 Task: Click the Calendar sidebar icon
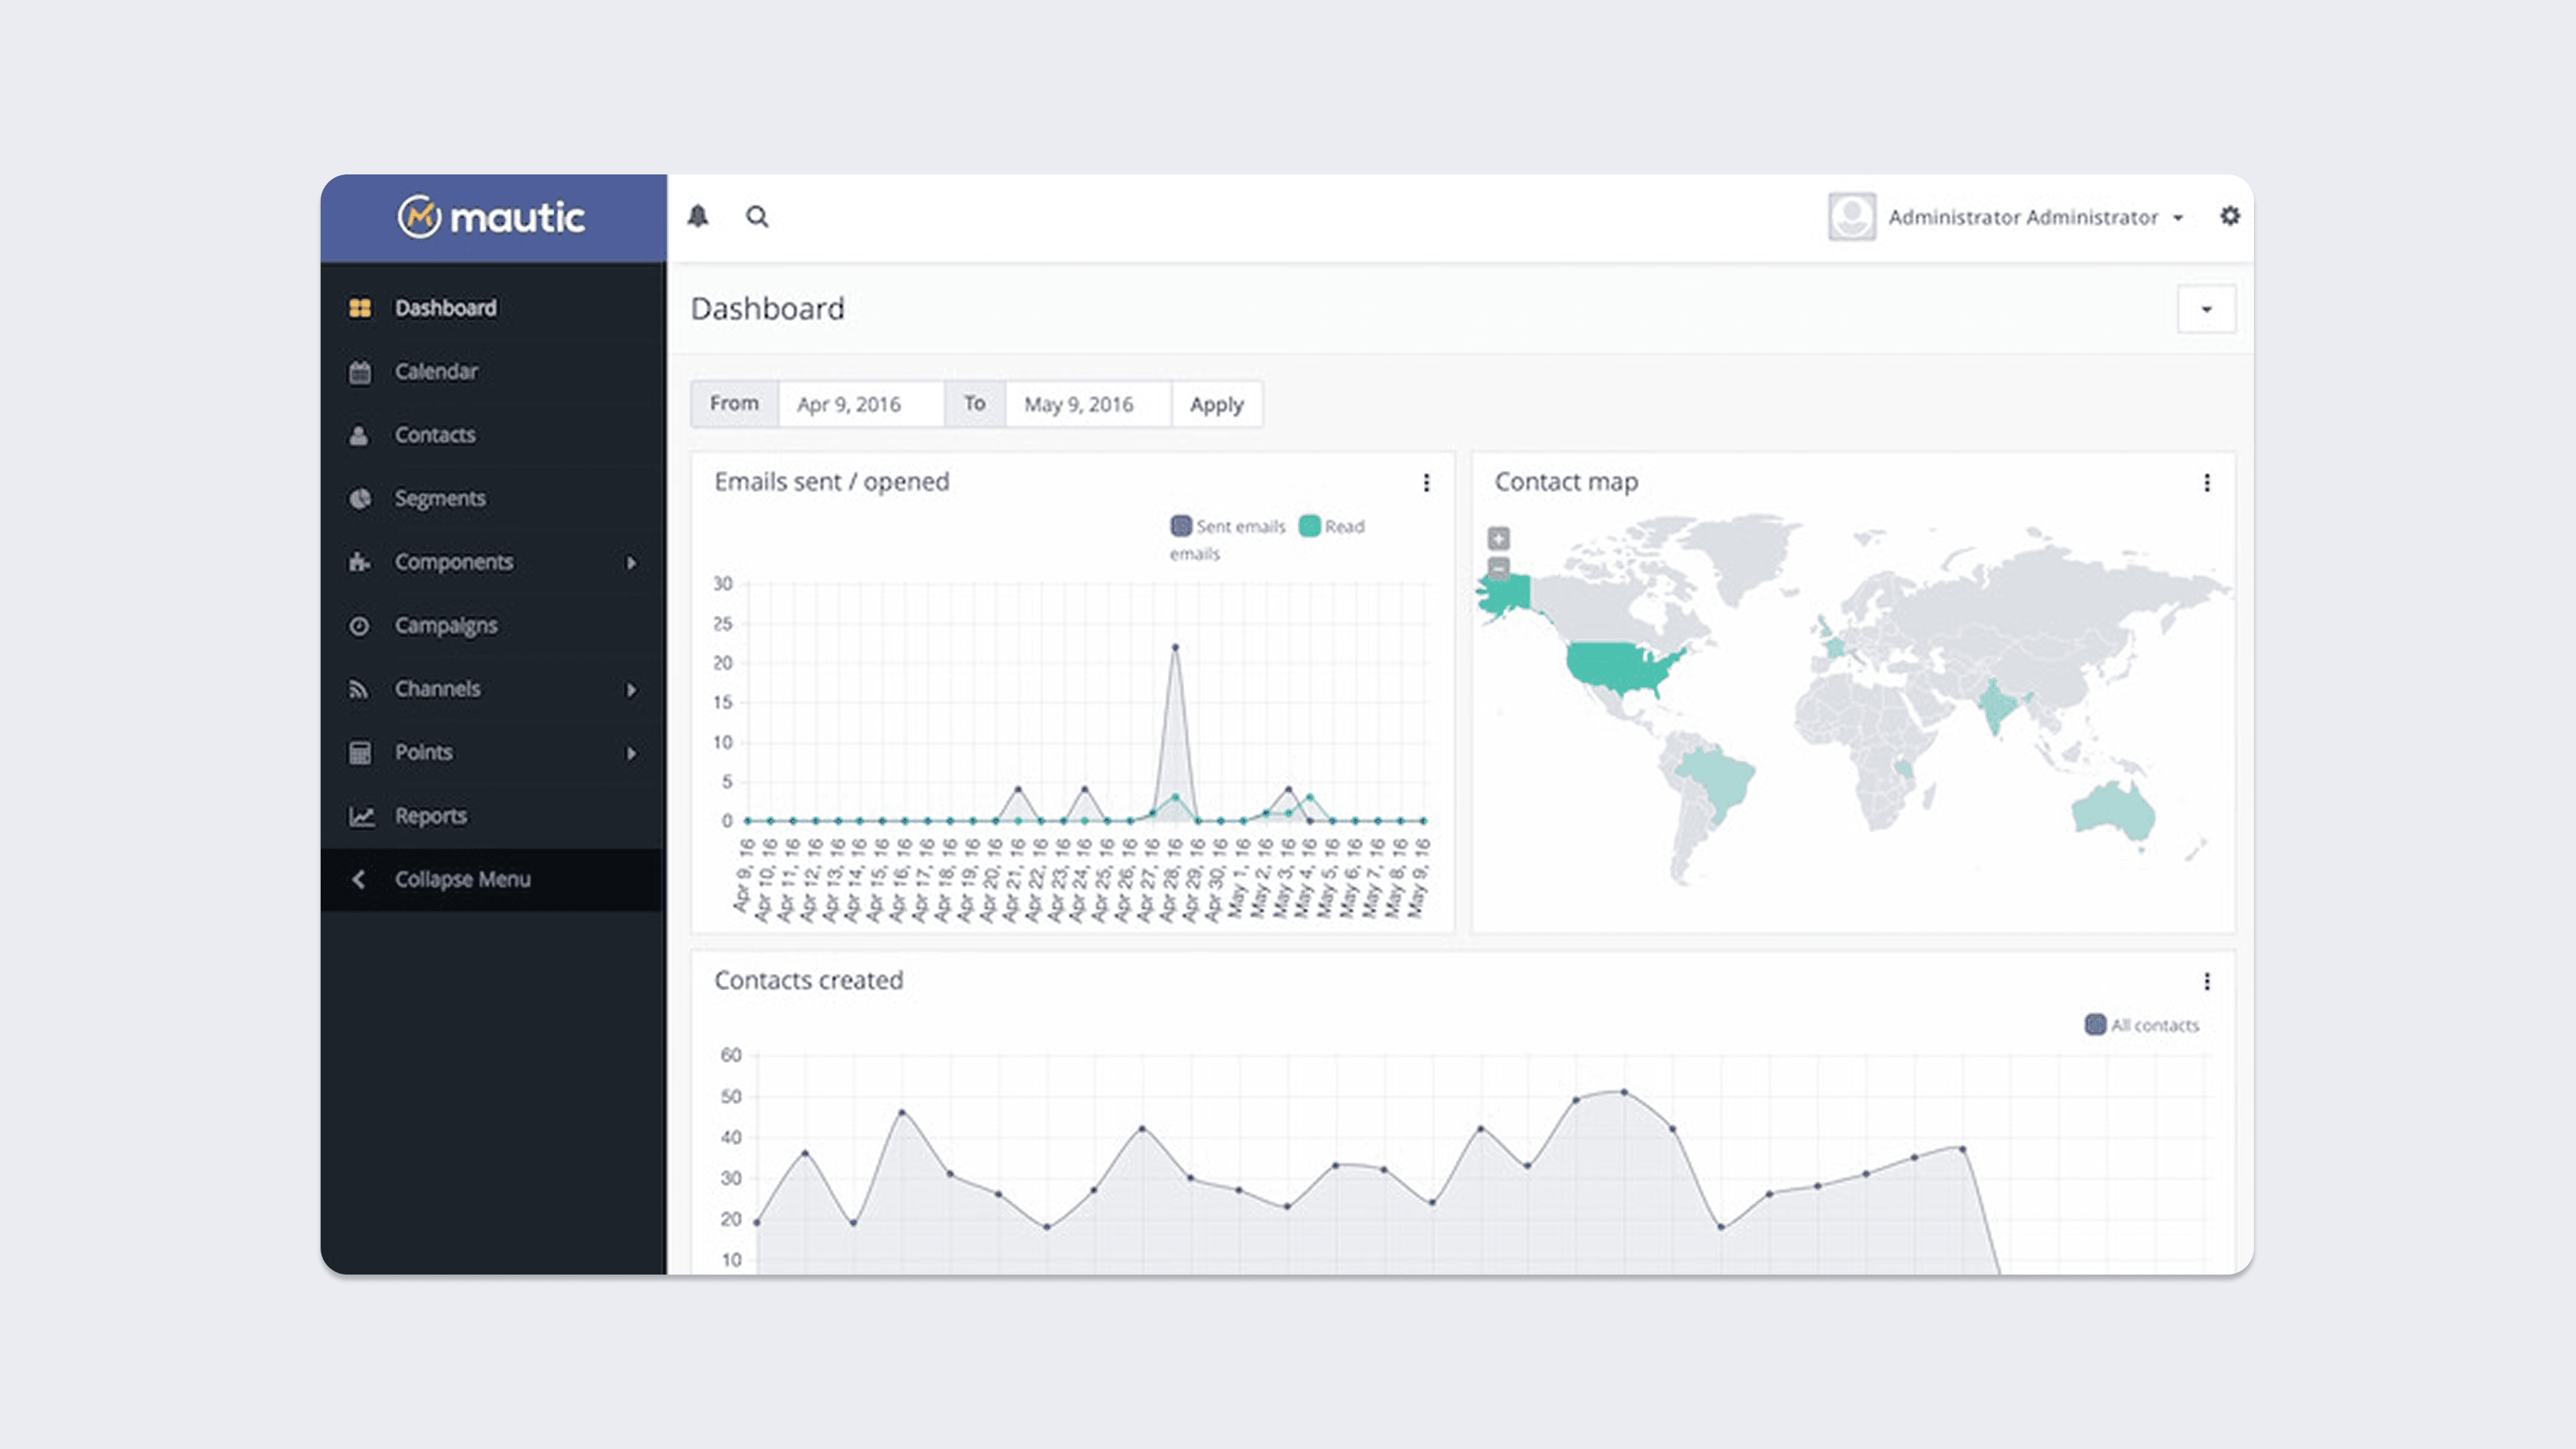pos(360,372)
